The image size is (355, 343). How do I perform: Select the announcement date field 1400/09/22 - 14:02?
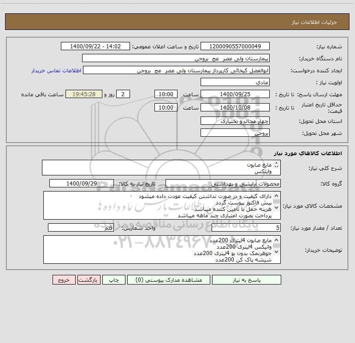click(x=95, y=46)
